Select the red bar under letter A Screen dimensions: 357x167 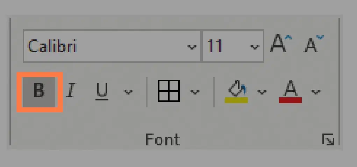(x=291, y=100)
